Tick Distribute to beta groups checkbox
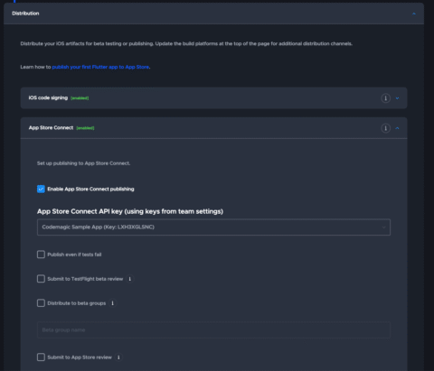Viewport: 434px width, 371px height. tap(41, 303)
